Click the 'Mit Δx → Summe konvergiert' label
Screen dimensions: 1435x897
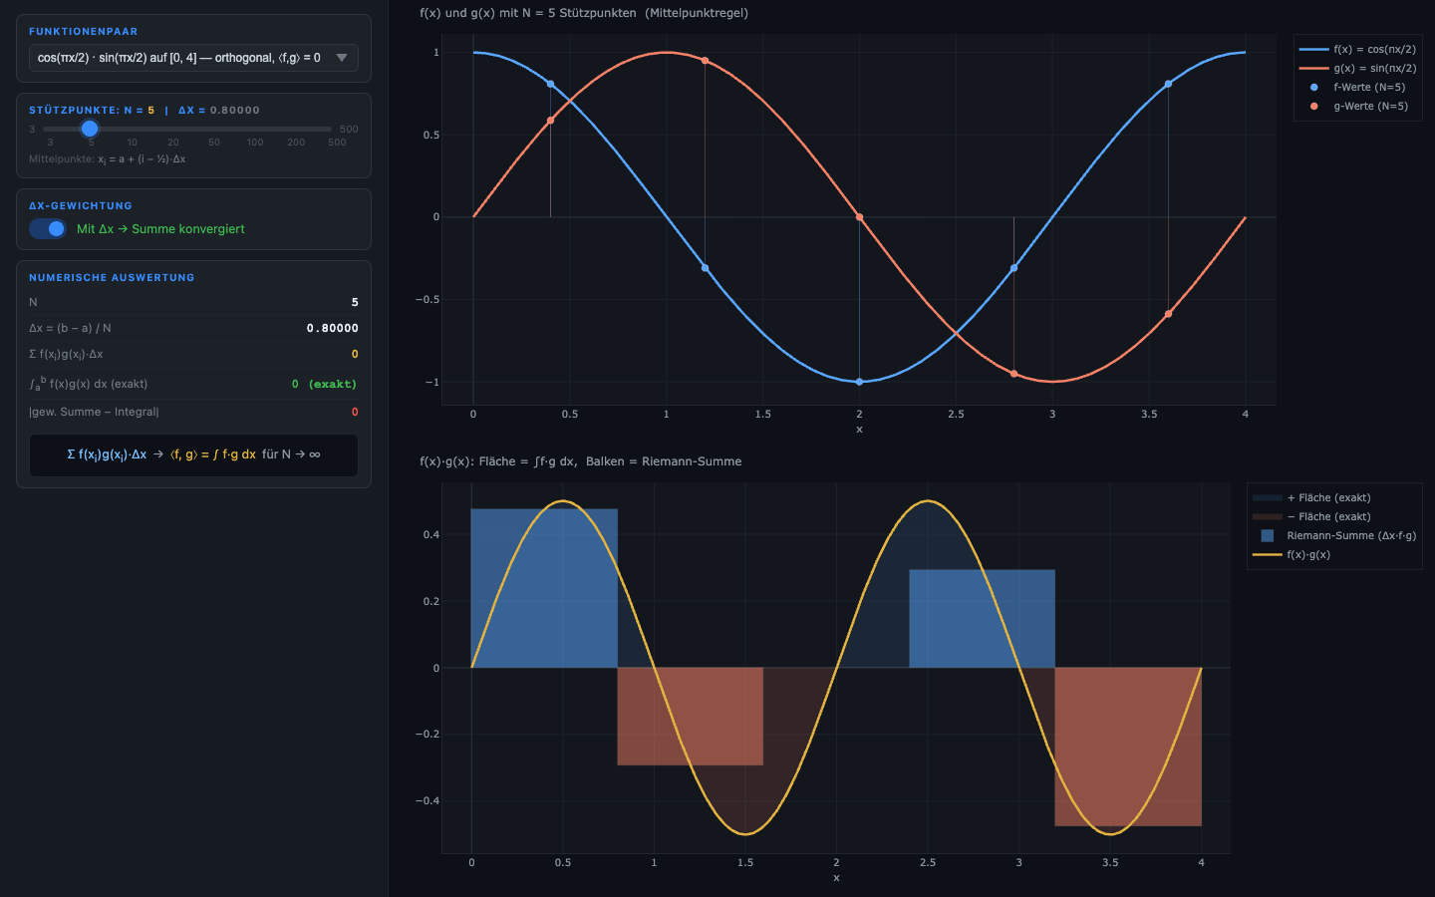click(160, 229)
